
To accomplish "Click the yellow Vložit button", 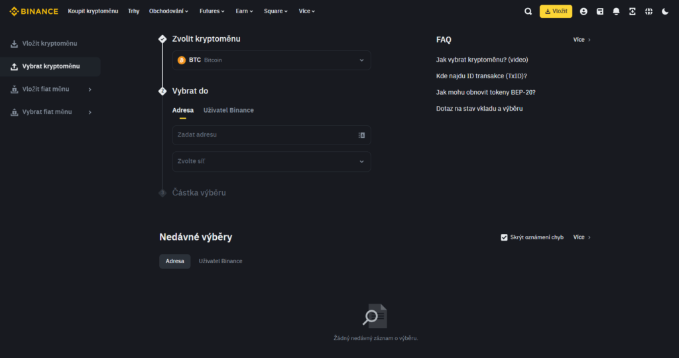I will coord(556,11).
